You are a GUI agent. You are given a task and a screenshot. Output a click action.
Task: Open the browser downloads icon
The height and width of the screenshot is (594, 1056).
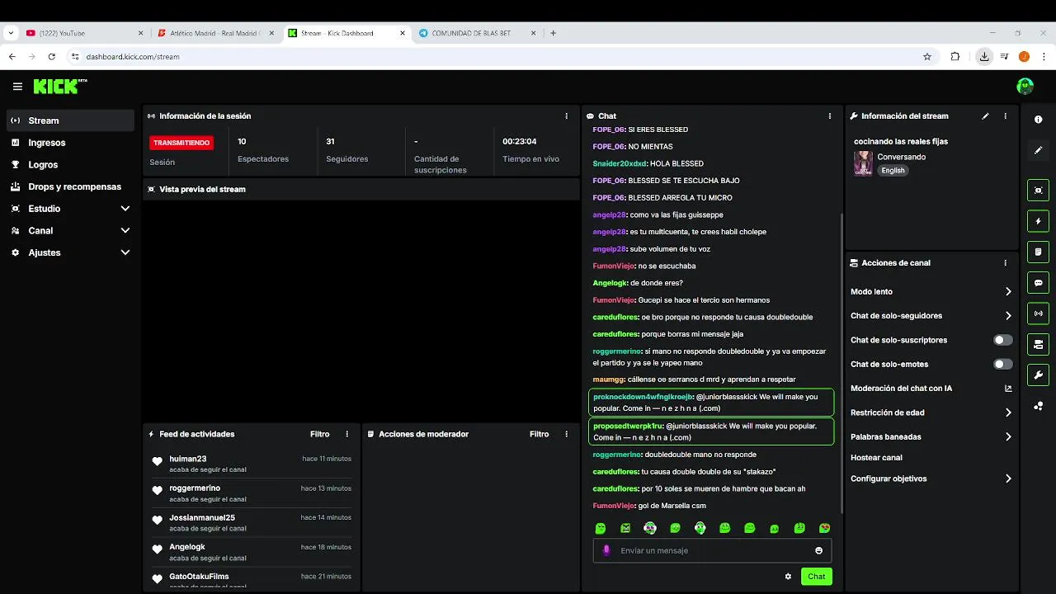pyautogui.click(x=984, y=57)
